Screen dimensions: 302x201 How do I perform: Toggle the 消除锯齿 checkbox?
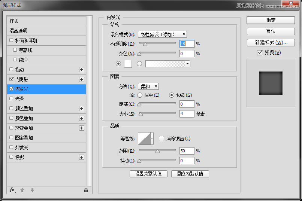click(161, 138)
